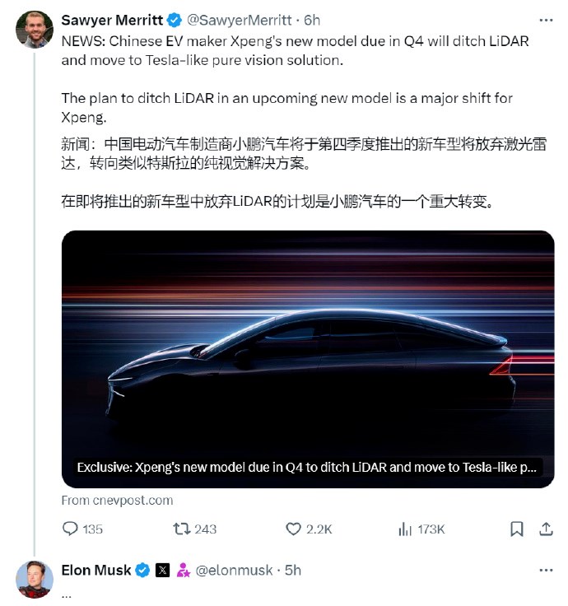Open the Xpeng car article preview image
The image size is (568, 606).
tap(308, 359)
